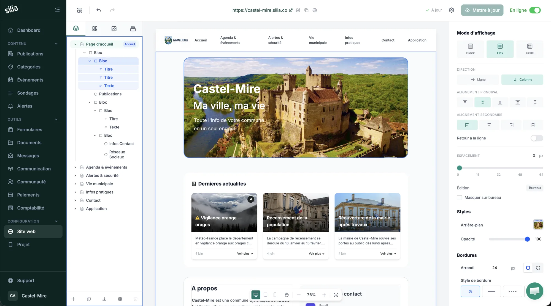Select individual corners radius mode

tap(538, 268)
